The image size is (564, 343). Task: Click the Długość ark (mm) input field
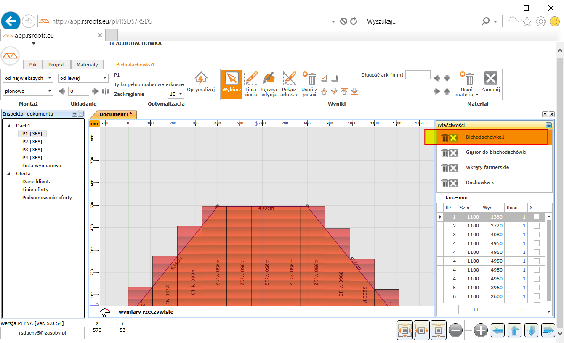pyautogui.click(x=418, y=75)
